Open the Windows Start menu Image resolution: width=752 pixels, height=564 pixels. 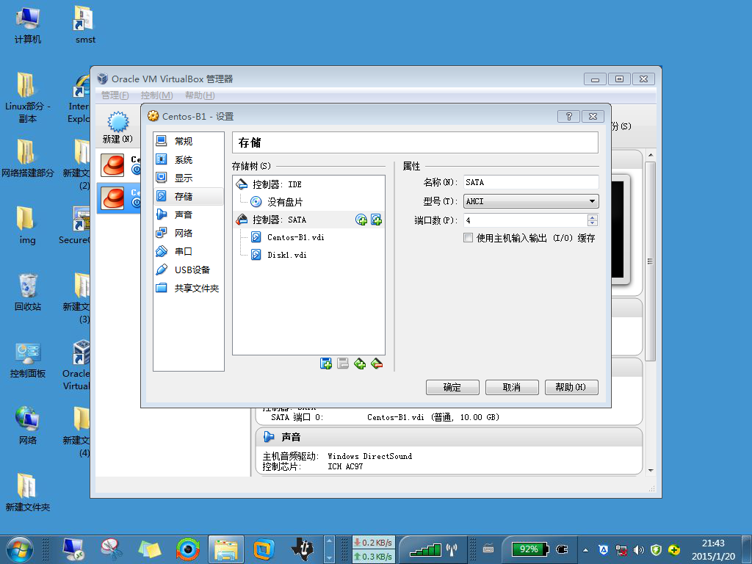pos(20,549)
